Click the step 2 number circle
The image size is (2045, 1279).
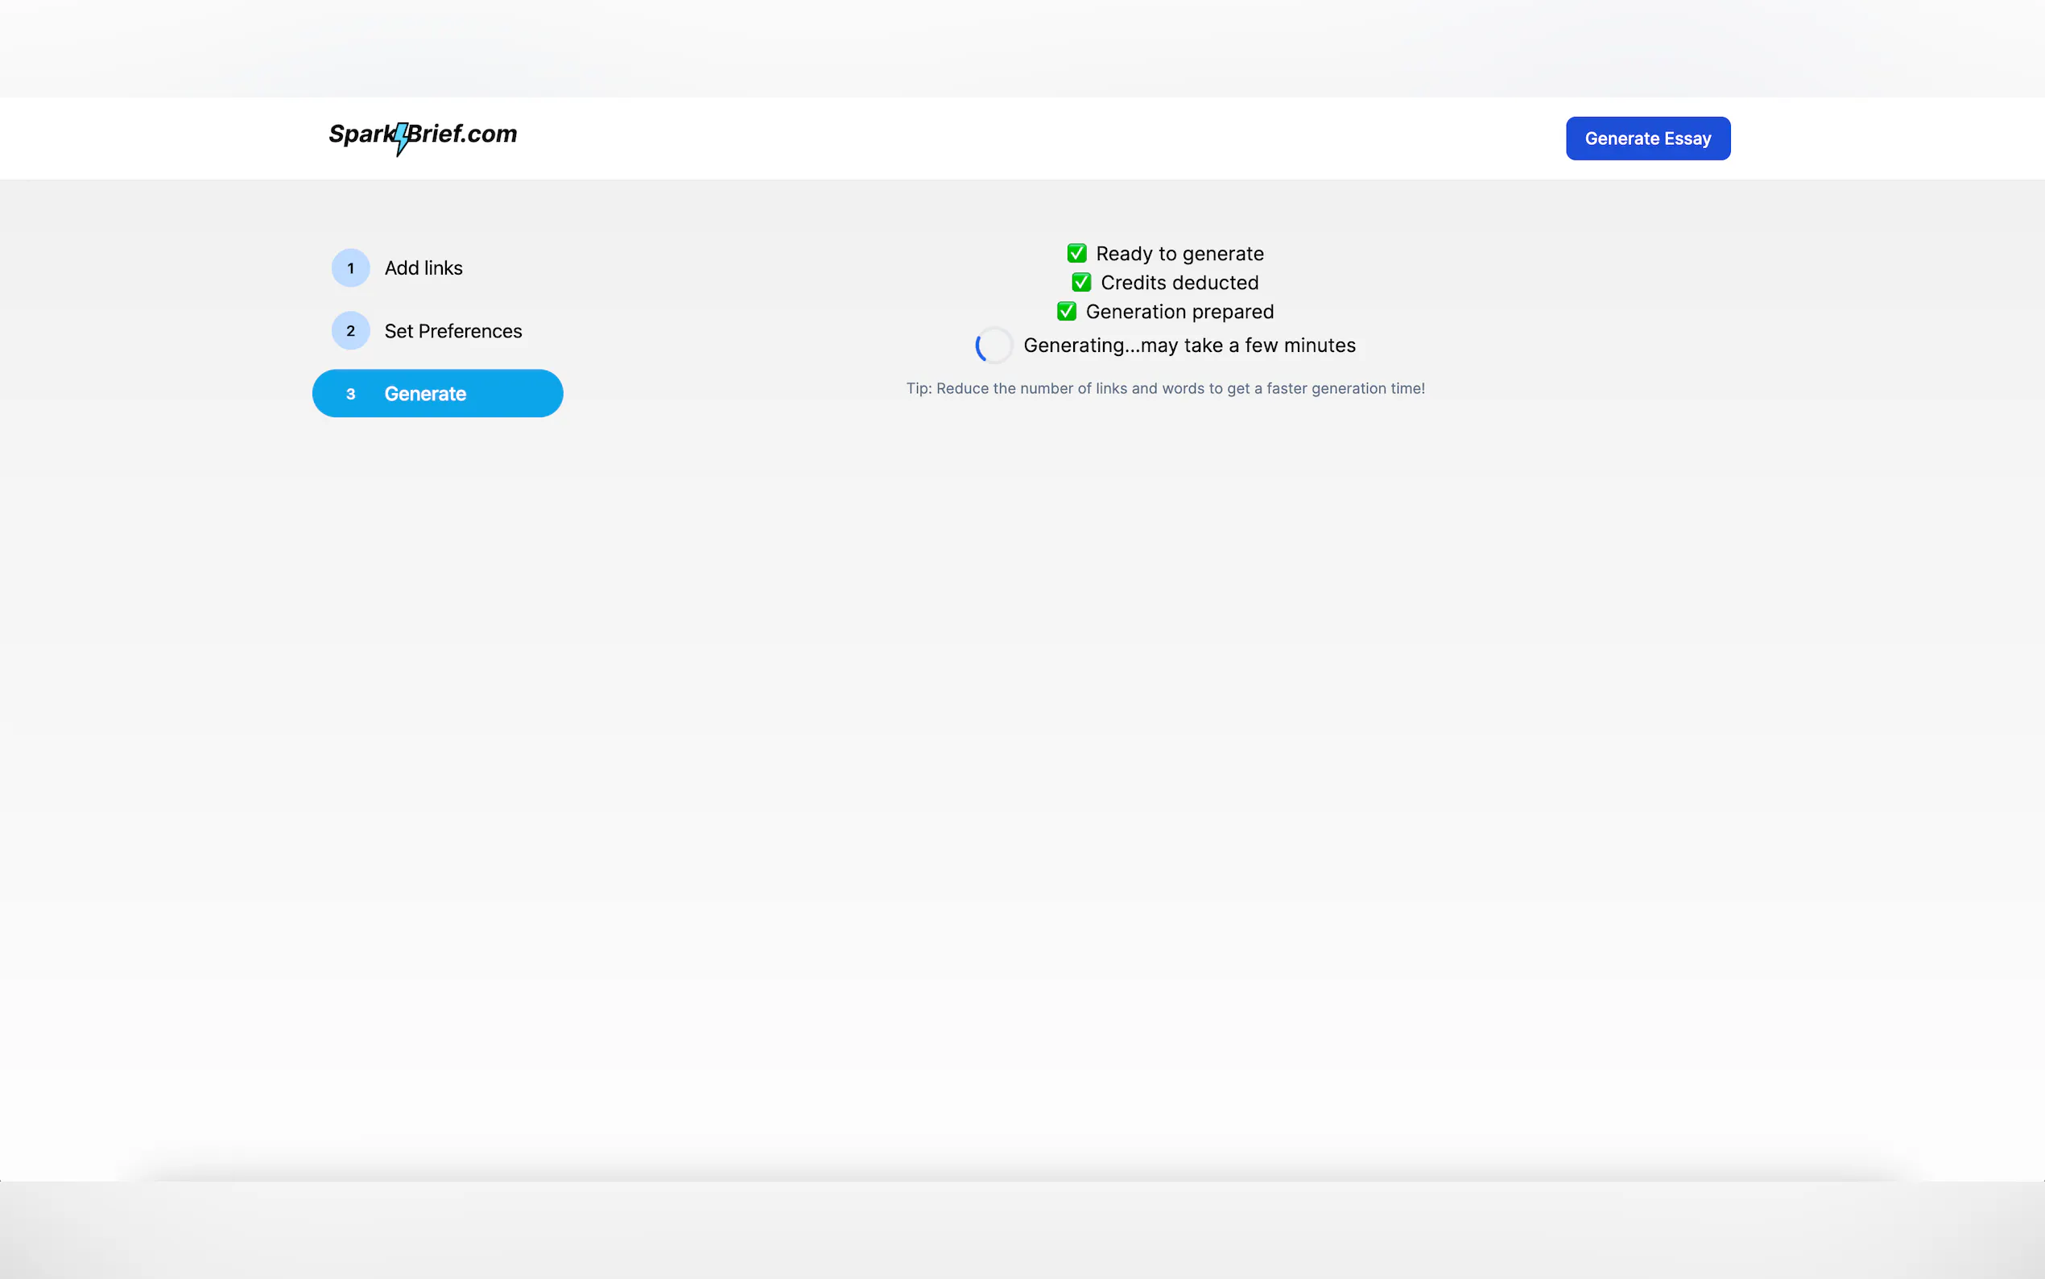click(x=350, y=331)
